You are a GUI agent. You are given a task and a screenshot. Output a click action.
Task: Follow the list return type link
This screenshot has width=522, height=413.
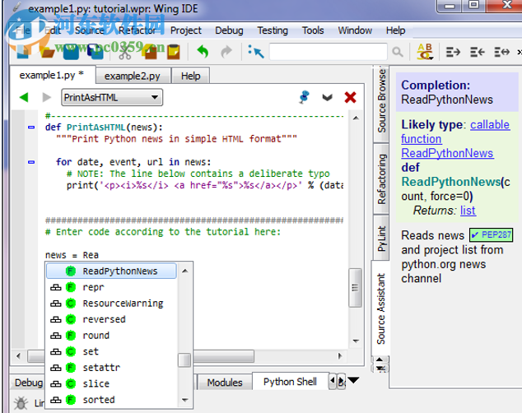[x=468, y=211]
